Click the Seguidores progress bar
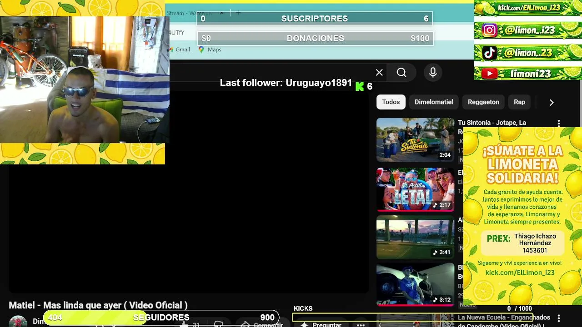582x327 pixels. point(161,317)
